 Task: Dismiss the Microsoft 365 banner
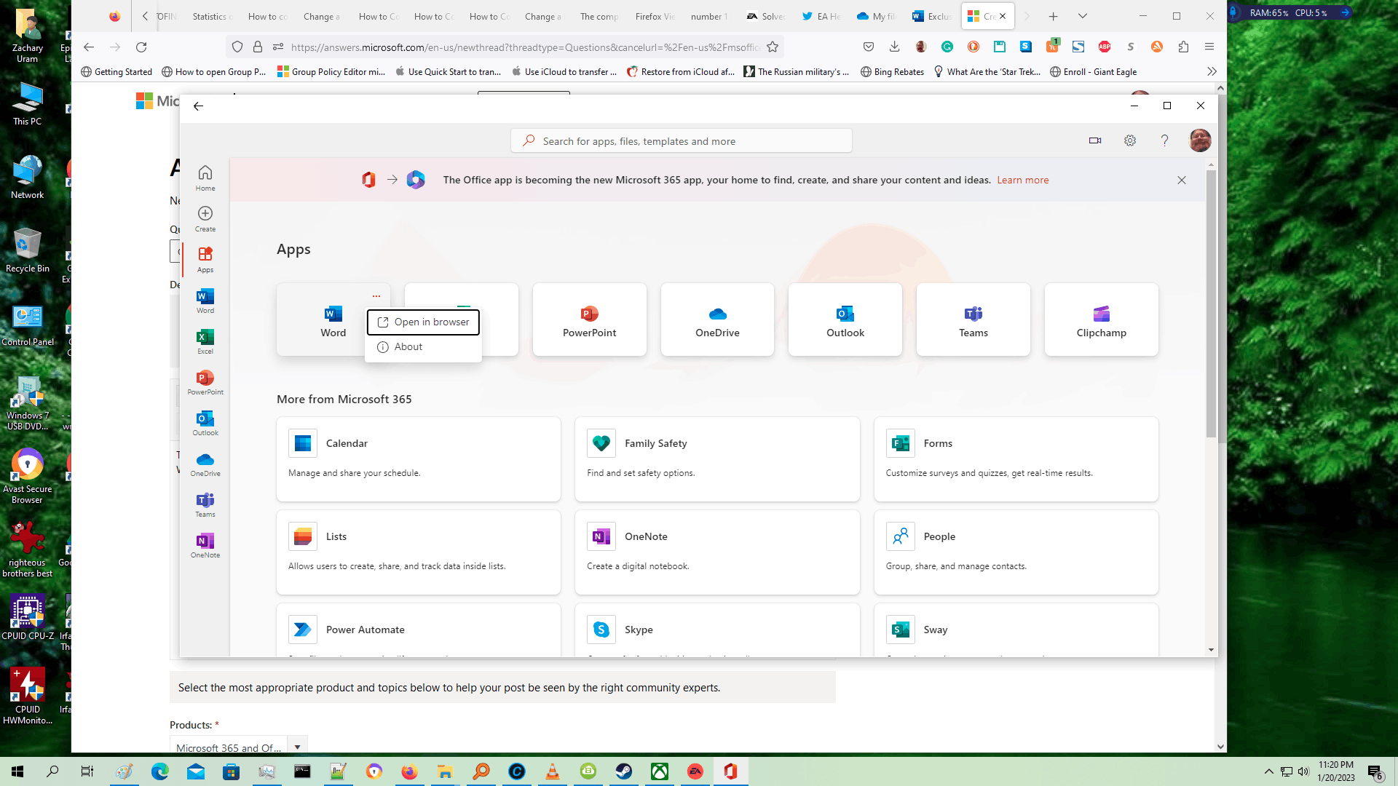[1182, 180]
